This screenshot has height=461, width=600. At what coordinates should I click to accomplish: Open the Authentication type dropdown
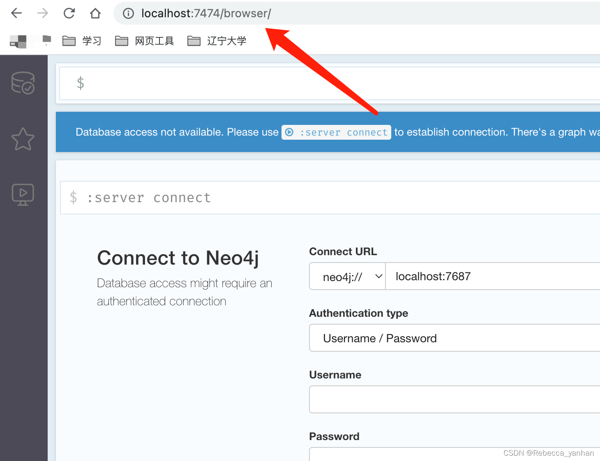tap(452, 338)
